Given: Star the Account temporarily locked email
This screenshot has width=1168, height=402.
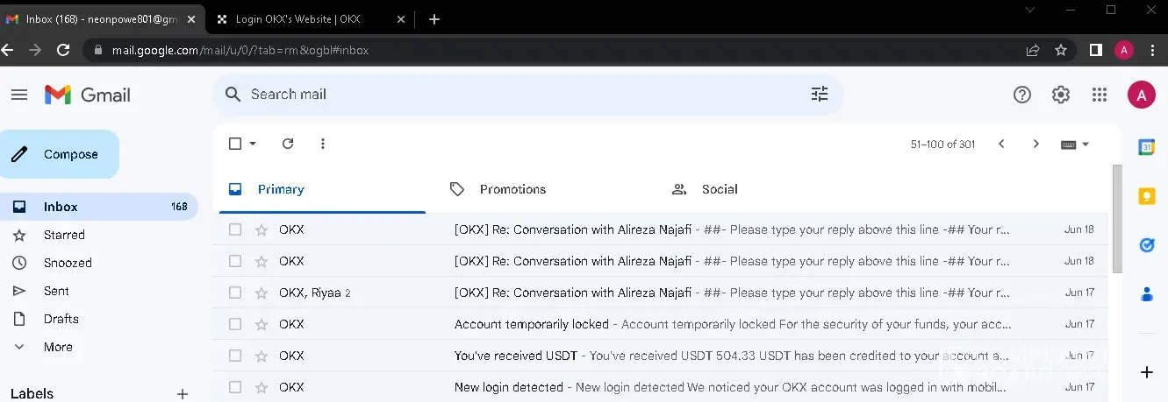Looking at the screenshot, I should coord(261,324).
